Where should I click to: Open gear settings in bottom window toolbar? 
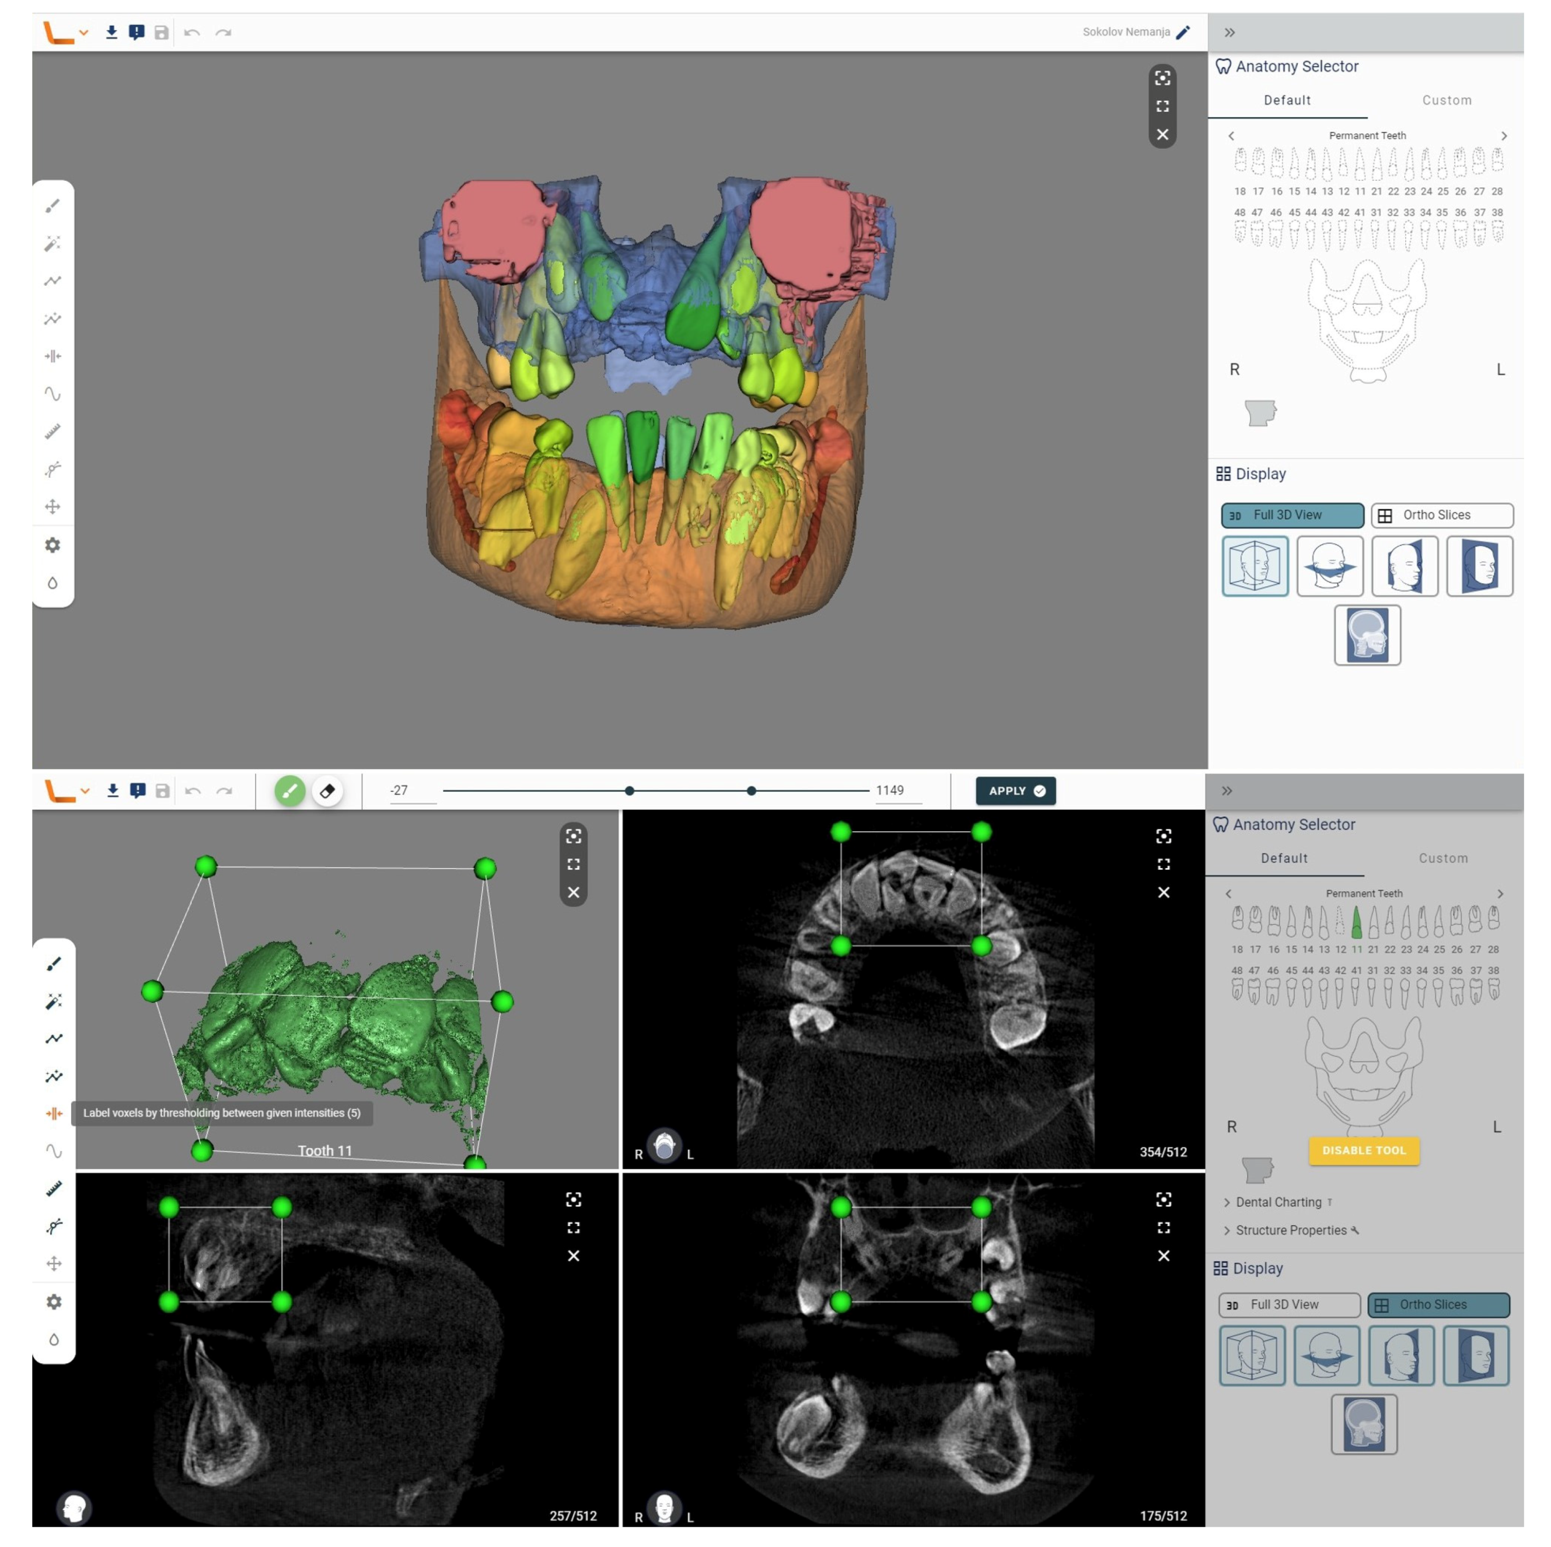click(54, 1301)
